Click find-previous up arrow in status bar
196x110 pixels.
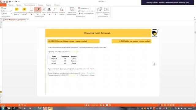click(25, 105)
